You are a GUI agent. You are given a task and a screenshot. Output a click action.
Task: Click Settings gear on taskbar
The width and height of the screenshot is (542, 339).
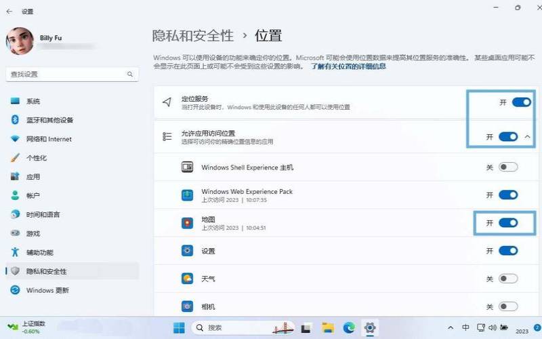369,327
